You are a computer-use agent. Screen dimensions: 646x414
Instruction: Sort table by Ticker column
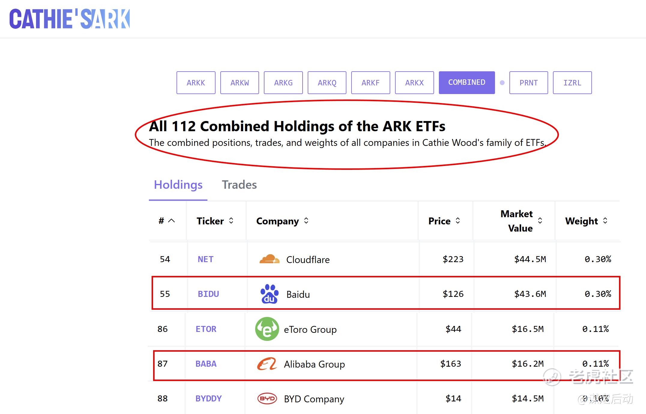click(231, 221)
